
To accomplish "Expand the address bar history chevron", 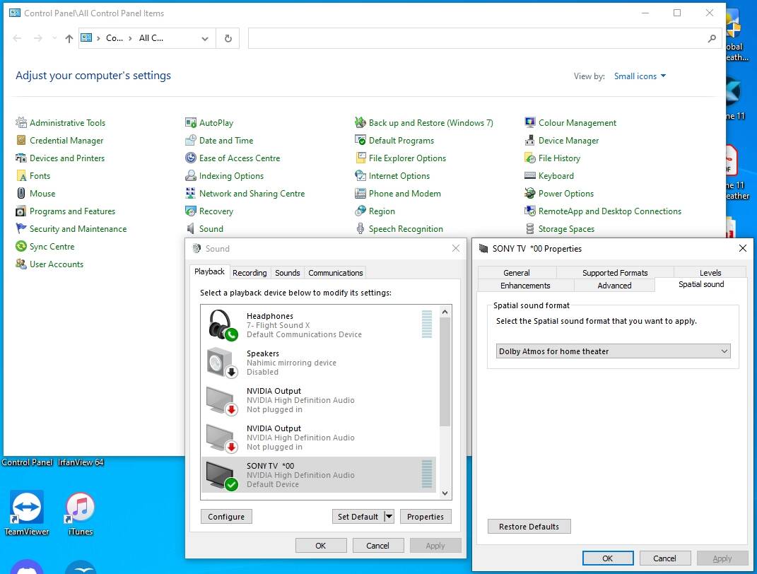I will 205,39.
